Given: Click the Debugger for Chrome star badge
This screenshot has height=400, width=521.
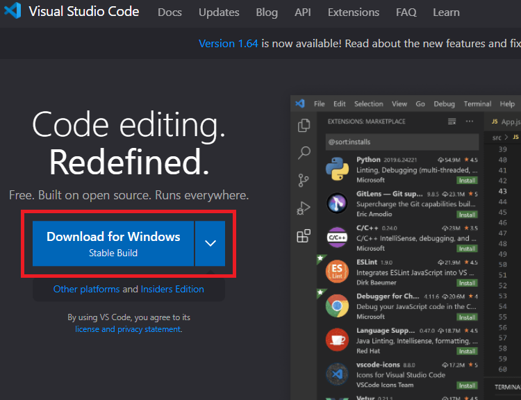Looking at the screenshot, I should tap(320, 292).
